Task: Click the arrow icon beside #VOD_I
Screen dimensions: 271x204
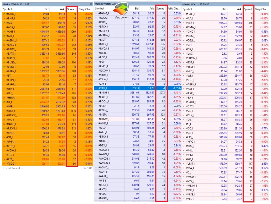Action: [4, 146]
